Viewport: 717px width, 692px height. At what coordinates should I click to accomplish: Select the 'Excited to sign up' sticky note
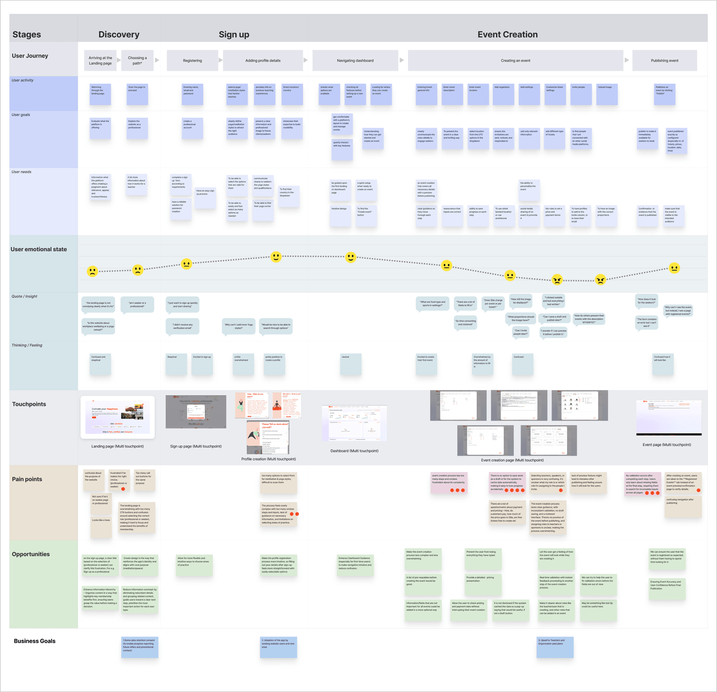(202, 363)
